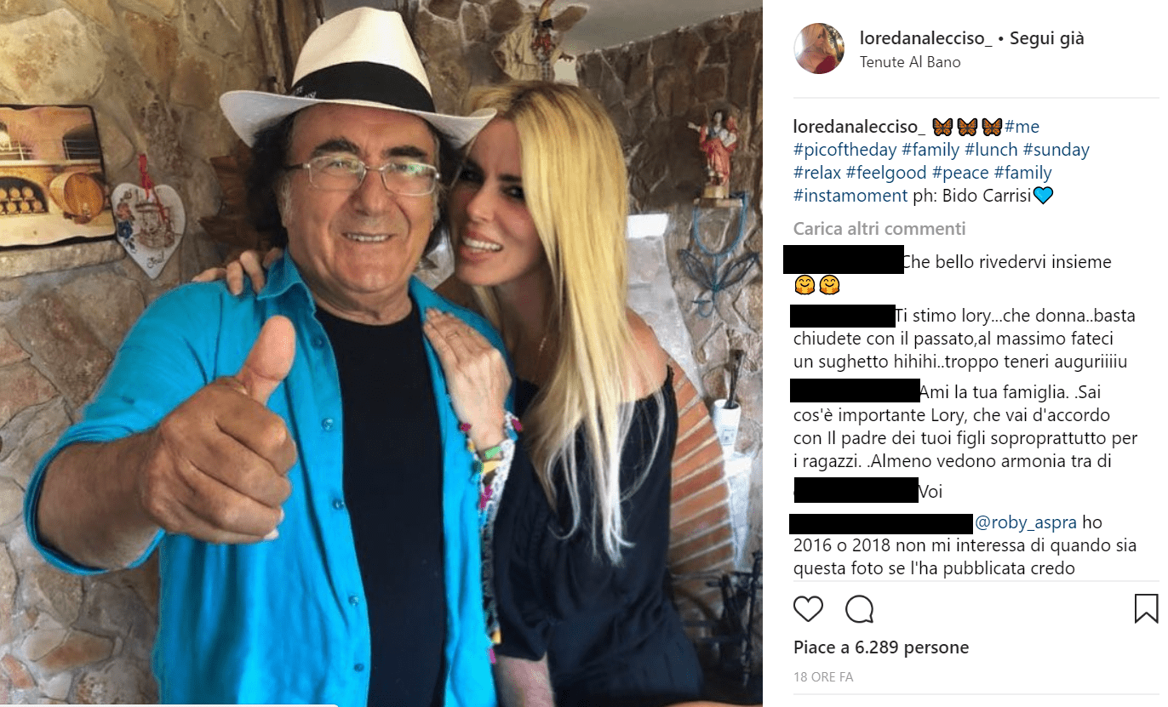Open the loredanalecciso_ username in header
The width and height of the screenshot is (1168, 707).
tap(926, 39)
